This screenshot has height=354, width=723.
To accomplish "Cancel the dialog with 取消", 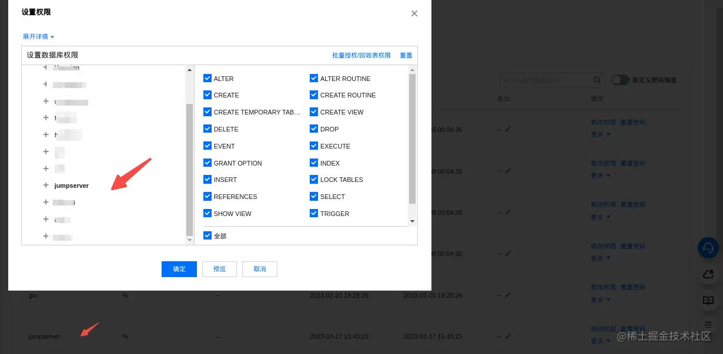I will [260, 269].
